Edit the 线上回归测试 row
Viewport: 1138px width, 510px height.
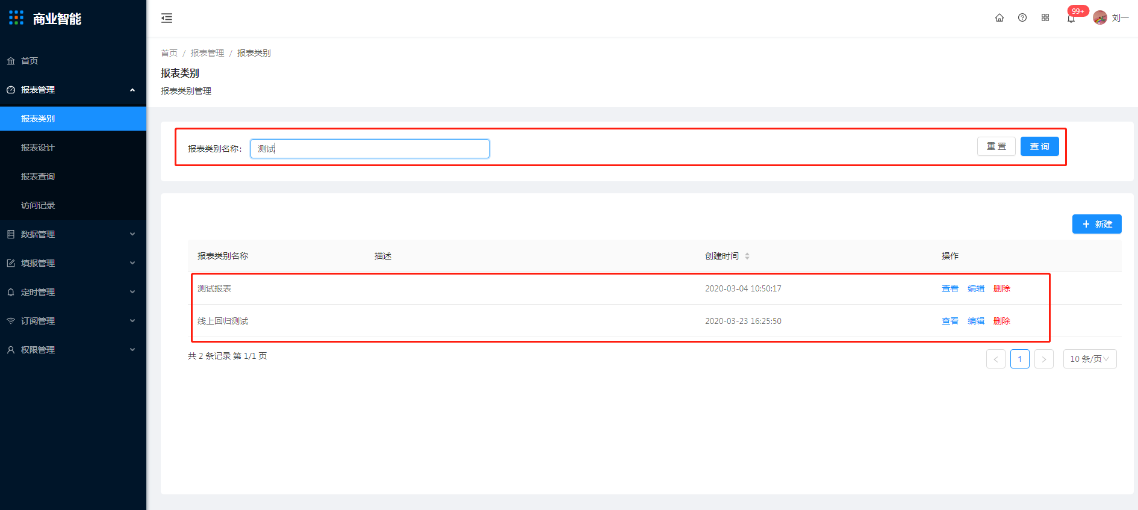[976, 321]
